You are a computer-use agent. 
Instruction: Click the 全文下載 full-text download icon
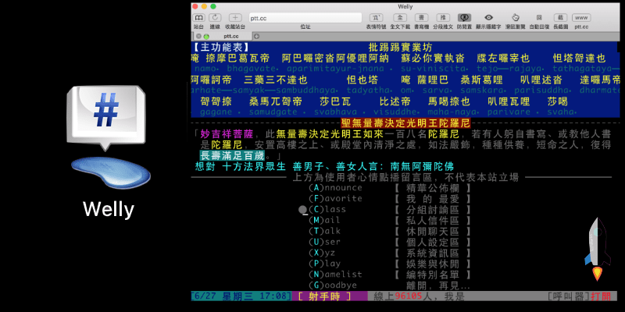pos(400,17)
